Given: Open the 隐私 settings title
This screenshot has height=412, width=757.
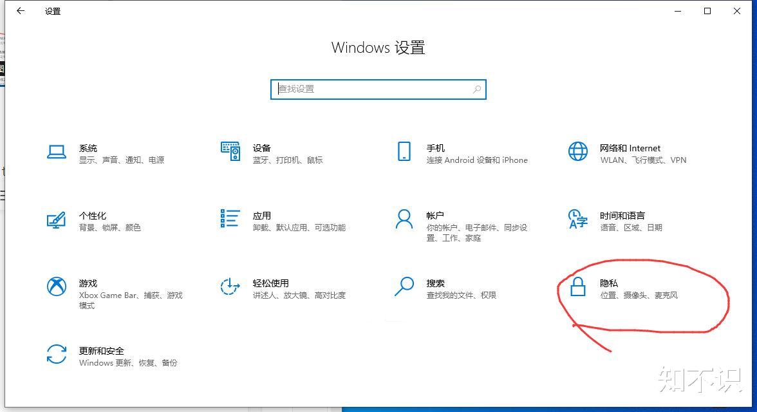Looking at the screenshot, I should pyautogui.click(x=609, y=283).
